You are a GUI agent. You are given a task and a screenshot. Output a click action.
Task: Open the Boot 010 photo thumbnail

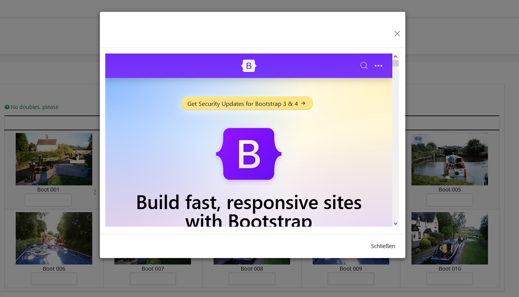449,238
